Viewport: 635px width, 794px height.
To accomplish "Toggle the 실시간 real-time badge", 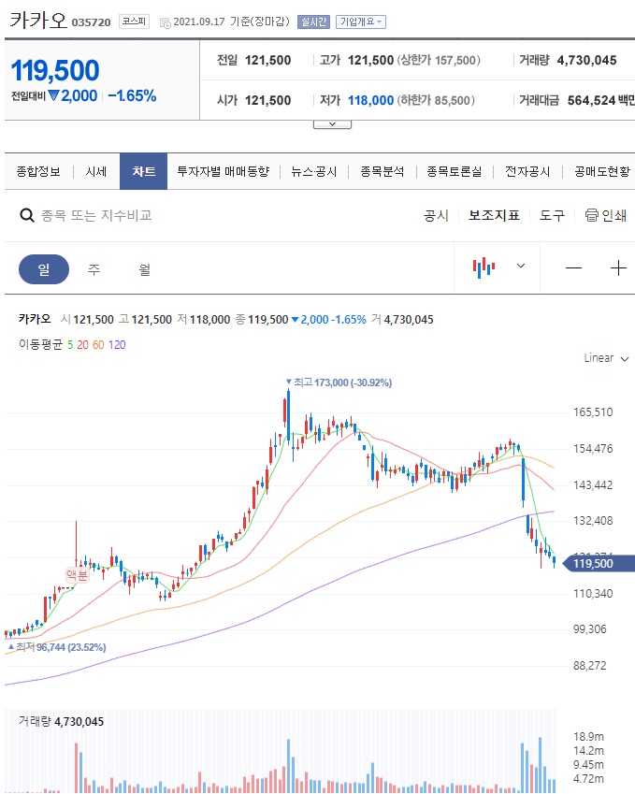I will coord(313,22).
